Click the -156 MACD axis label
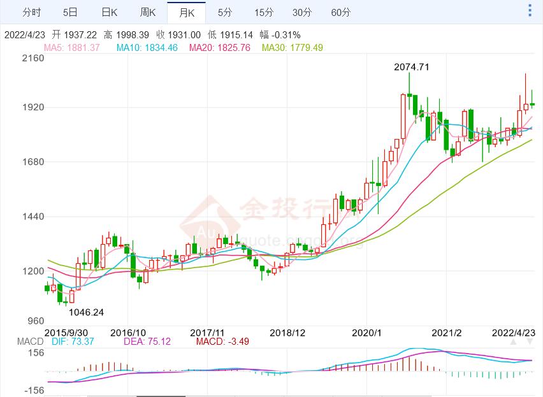This screenshot has height=397, width=543. point(34,391)
